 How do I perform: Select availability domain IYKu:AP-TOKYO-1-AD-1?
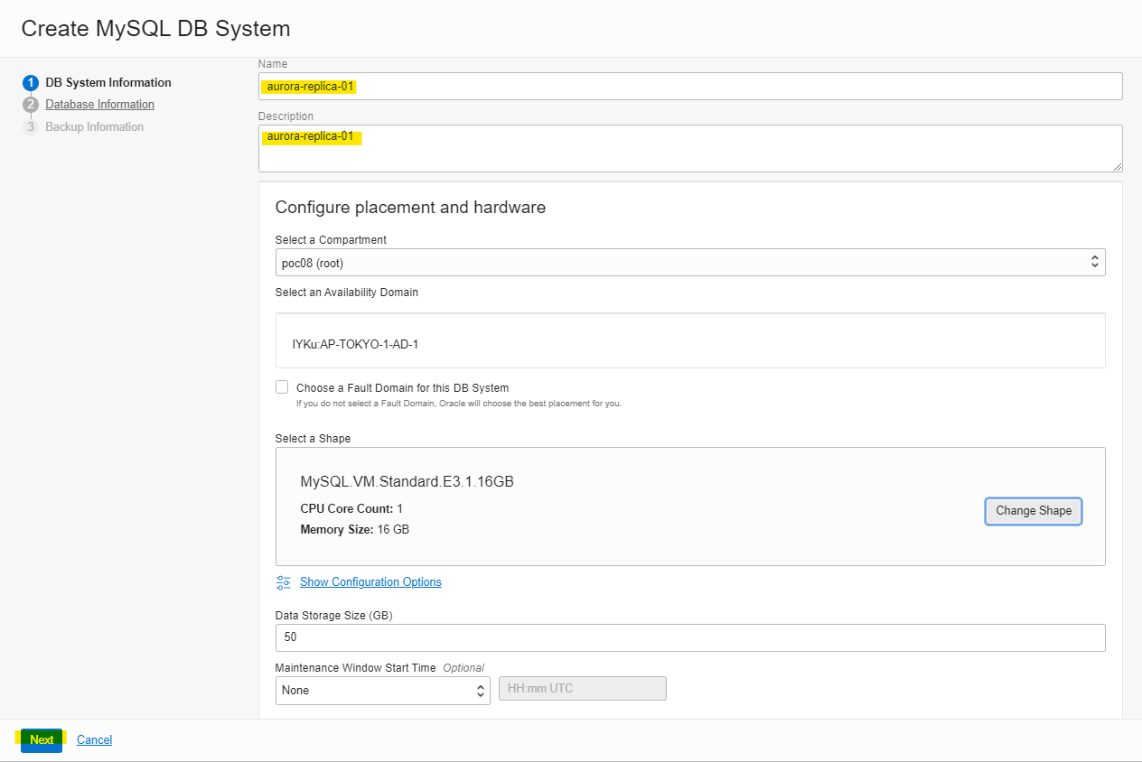(x=690, y=341)
